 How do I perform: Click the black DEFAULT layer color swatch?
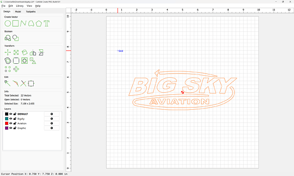[6, 114]
